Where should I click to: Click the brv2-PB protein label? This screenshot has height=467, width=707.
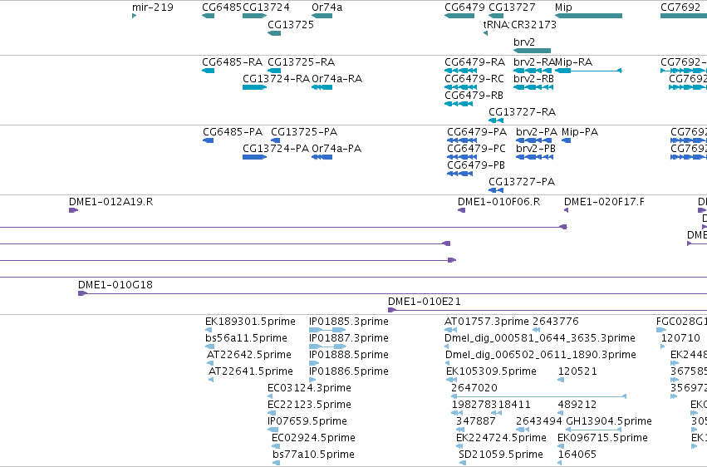pos(536,148)
